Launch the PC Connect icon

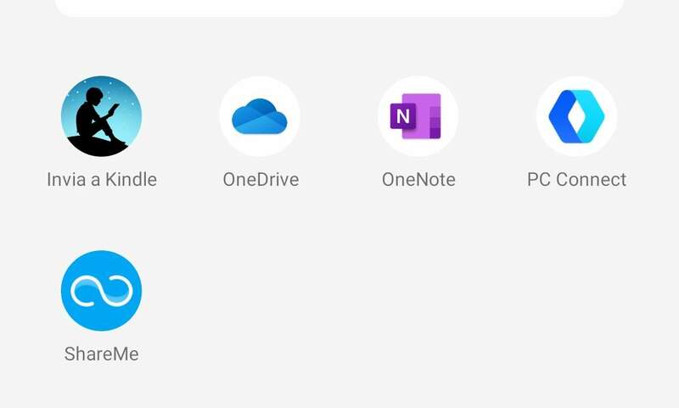(576, 116)
